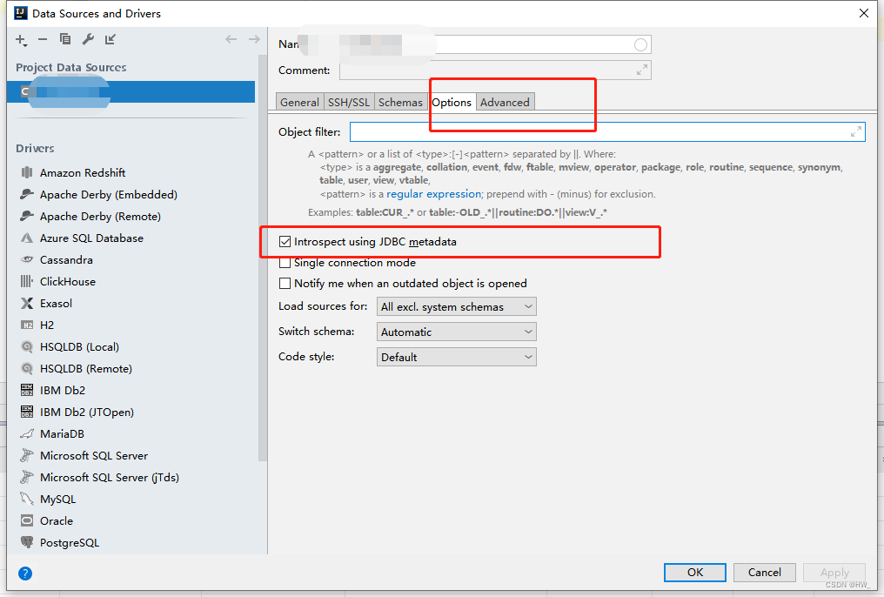
Task: Click the OK button
Action: pyautogui.click(x=695, y=572)
